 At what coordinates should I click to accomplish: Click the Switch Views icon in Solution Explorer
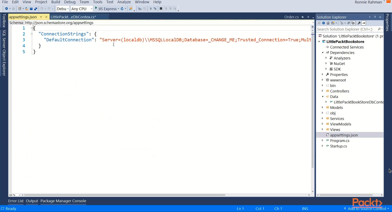coord(333,23)
